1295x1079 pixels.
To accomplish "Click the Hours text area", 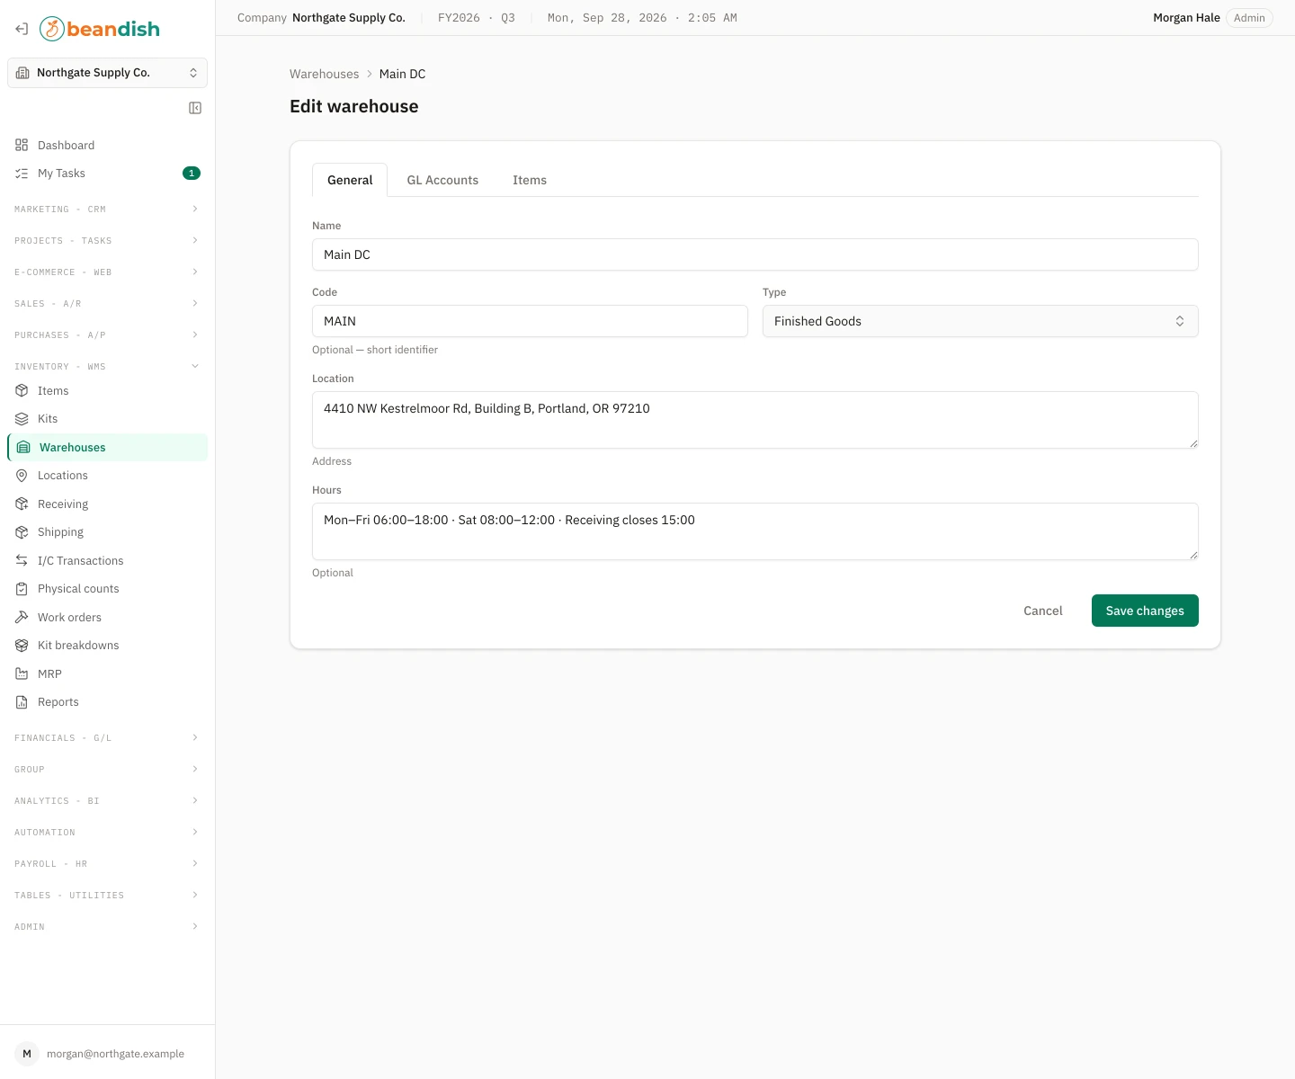I will (755, 531).
